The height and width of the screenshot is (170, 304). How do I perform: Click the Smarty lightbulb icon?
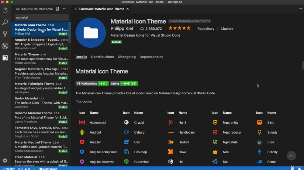point(259,132)
